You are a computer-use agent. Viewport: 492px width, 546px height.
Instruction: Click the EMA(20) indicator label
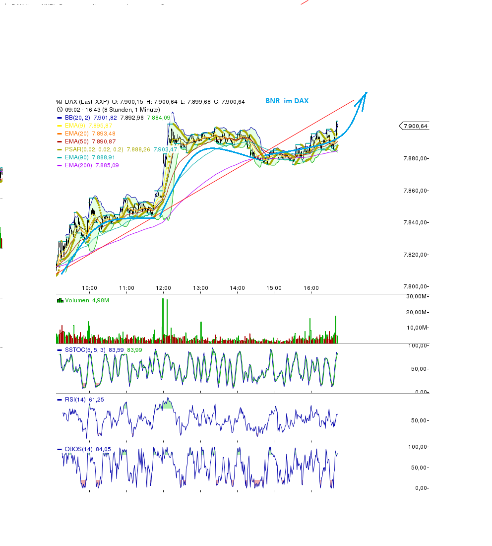click(76, 134)
